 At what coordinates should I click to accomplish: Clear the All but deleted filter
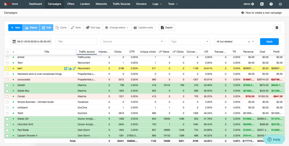click(x=249, y=42)
